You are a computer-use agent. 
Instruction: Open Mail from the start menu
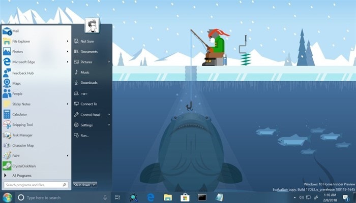coord(36,31)
